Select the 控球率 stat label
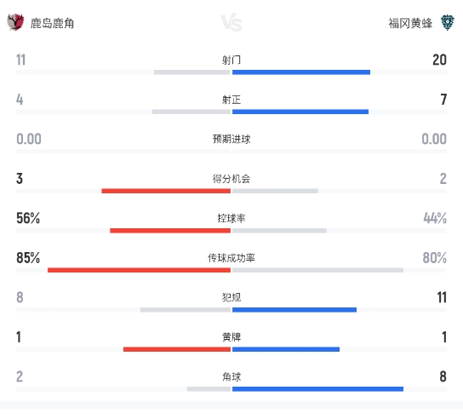463x419 pixels. point(231,218)
